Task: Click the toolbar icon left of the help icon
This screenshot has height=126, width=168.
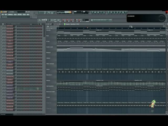Action: (123, 12)
